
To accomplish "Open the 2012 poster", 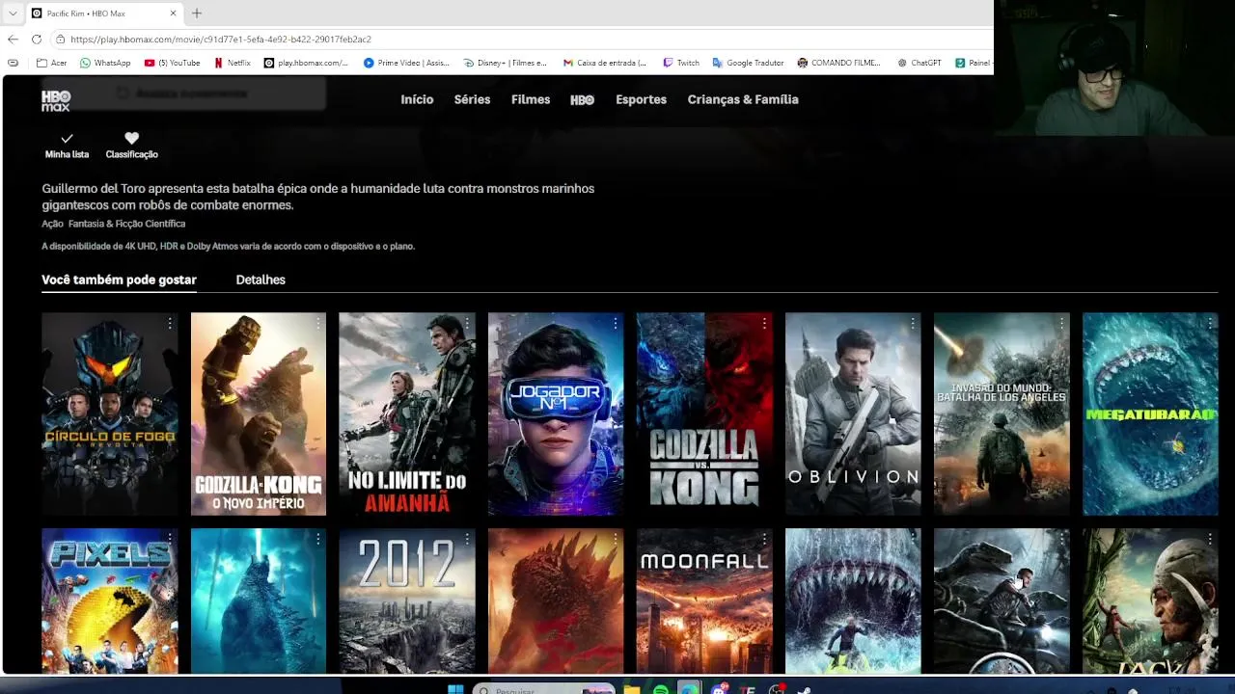I will tap(406, 601).
